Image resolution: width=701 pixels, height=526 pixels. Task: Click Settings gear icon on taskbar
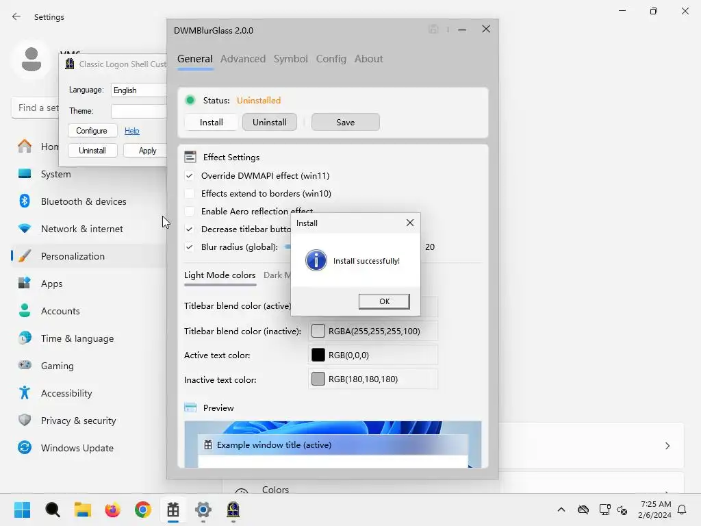tap(203, 510)
